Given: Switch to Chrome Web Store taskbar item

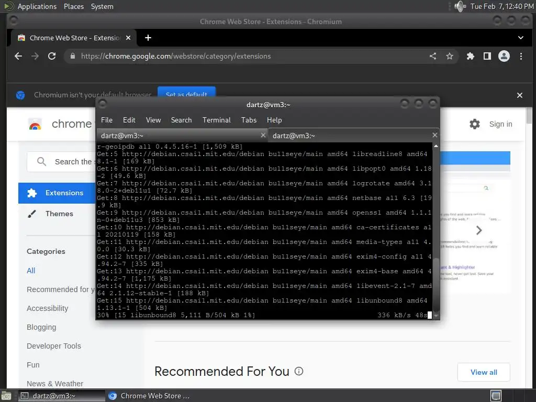Looking at the screenshot, I should click(149, 396).
